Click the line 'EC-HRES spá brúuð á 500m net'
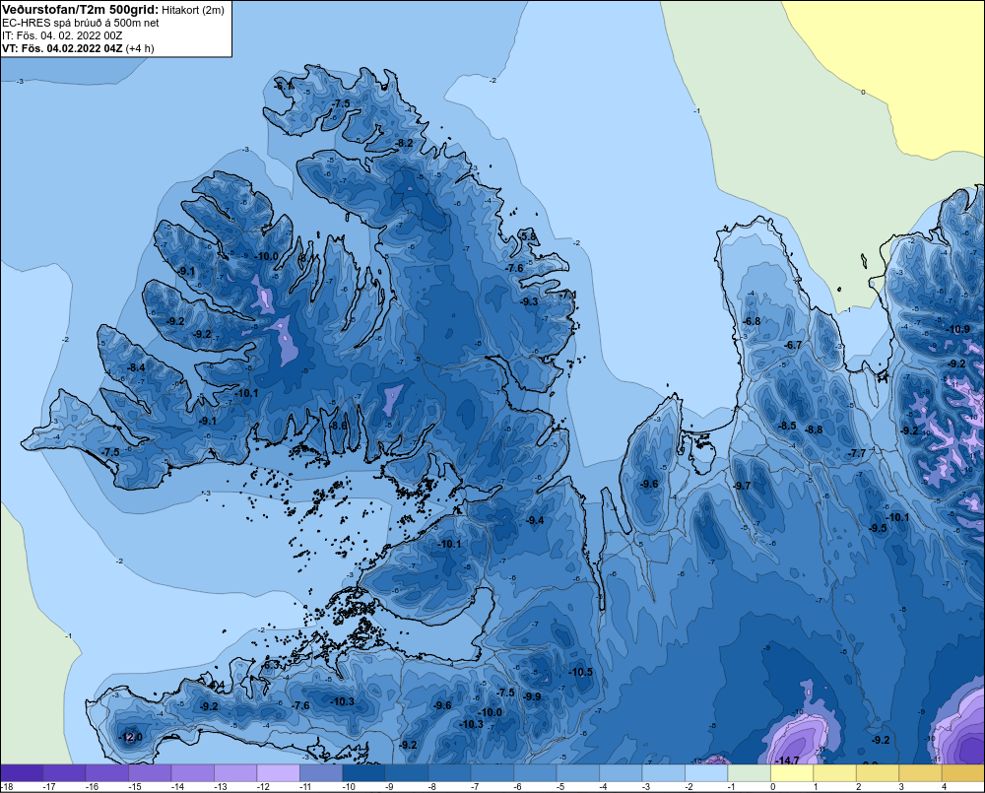 81,23
